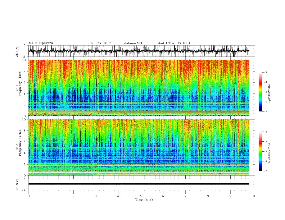The height and width of the screenshot is (220, 285).
Task: Click the "station=ATH" label
Action: tap(134, 43)
